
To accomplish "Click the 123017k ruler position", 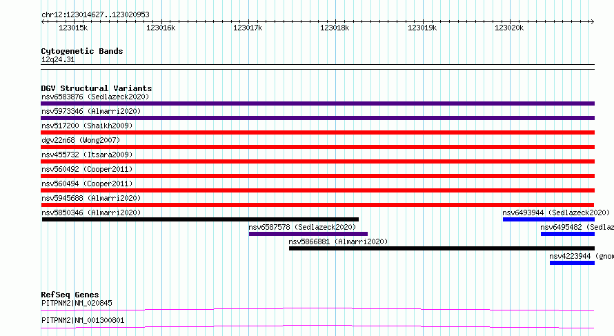I will coord(248,28).
